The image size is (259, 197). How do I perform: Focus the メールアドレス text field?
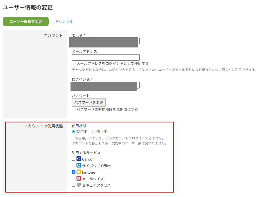point(106,57)
